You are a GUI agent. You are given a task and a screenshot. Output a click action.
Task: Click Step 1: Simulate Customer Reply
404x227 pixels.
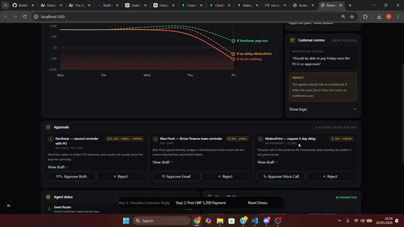point(144,203)
